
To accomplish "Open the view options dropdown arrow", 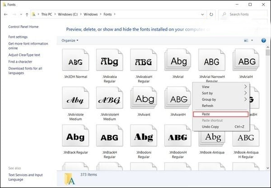I will 252,41.
